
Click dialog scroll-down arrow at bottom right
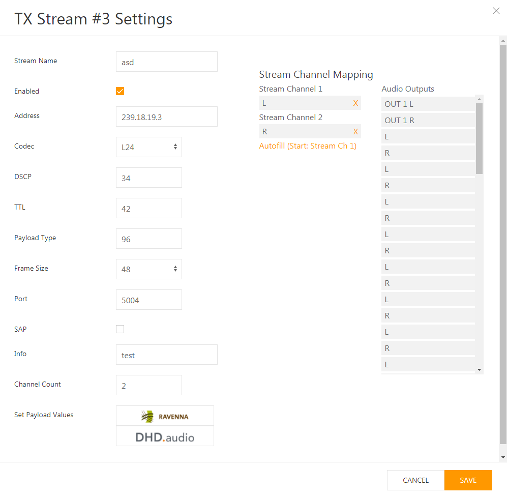coord(503,457)
